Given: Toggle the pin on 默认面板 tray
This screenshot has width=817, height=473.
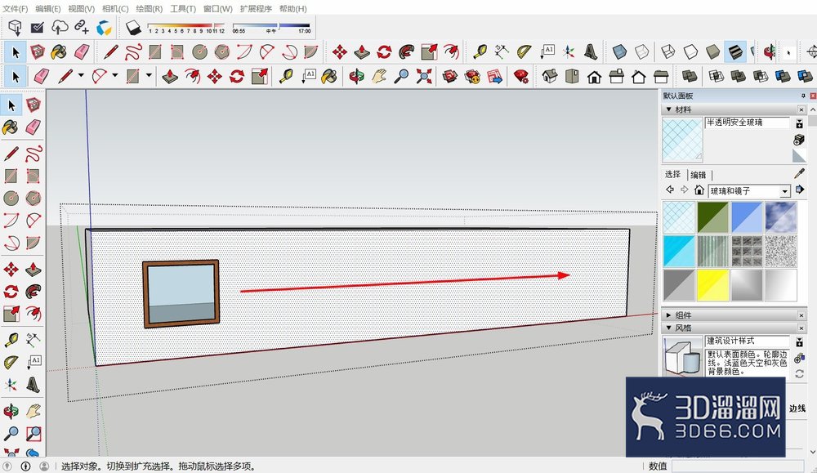Looking at the screenshot, I should [x=803, y=96].
